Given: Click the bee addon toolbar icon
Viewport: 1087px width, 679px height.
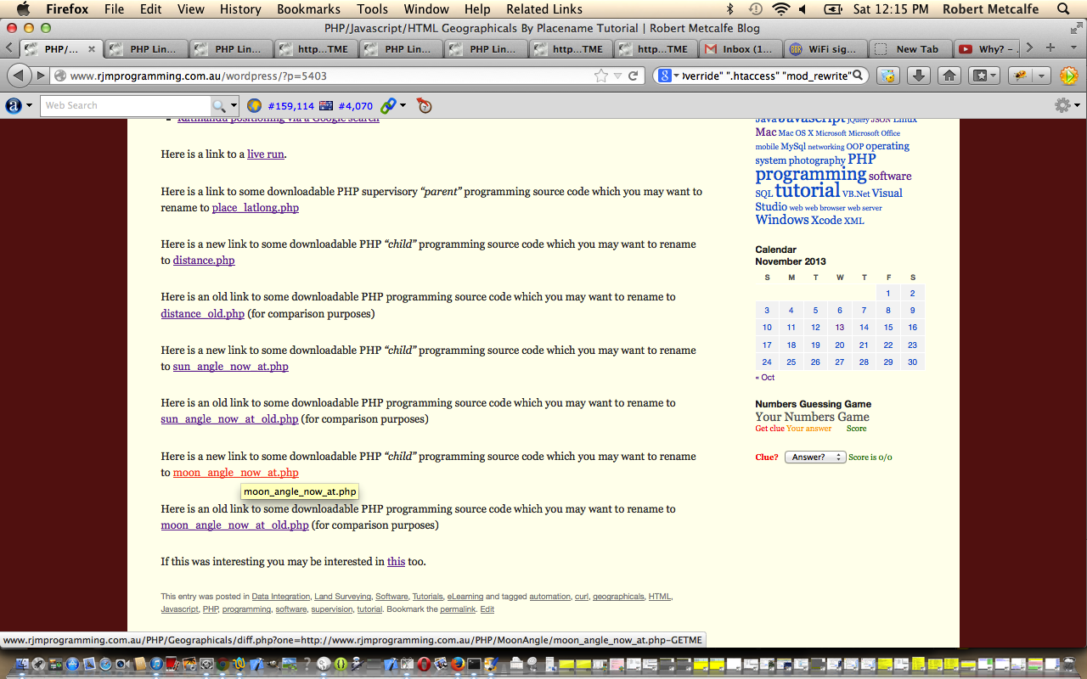Looking at the screenshot, I should (x=1021, y=76).
